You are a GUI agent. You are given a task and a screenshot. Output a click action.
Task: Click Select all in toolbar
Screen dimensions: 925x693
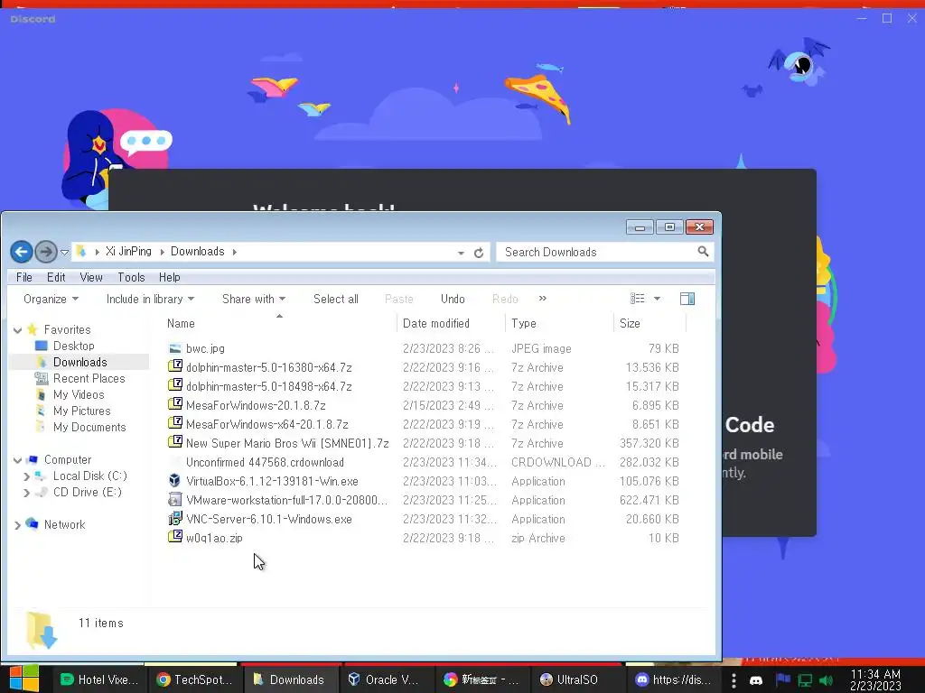click(x=336, y=299)
